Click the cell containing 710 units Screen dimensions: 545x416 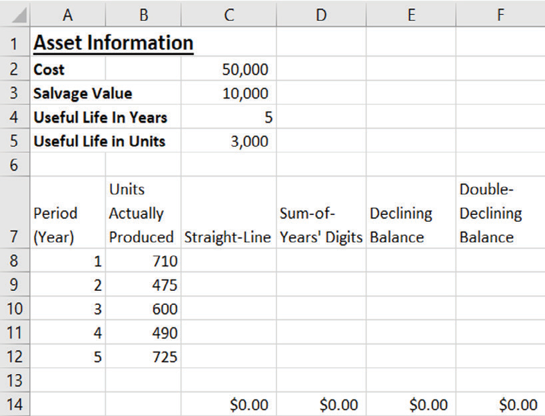click(x=143, y=261)
